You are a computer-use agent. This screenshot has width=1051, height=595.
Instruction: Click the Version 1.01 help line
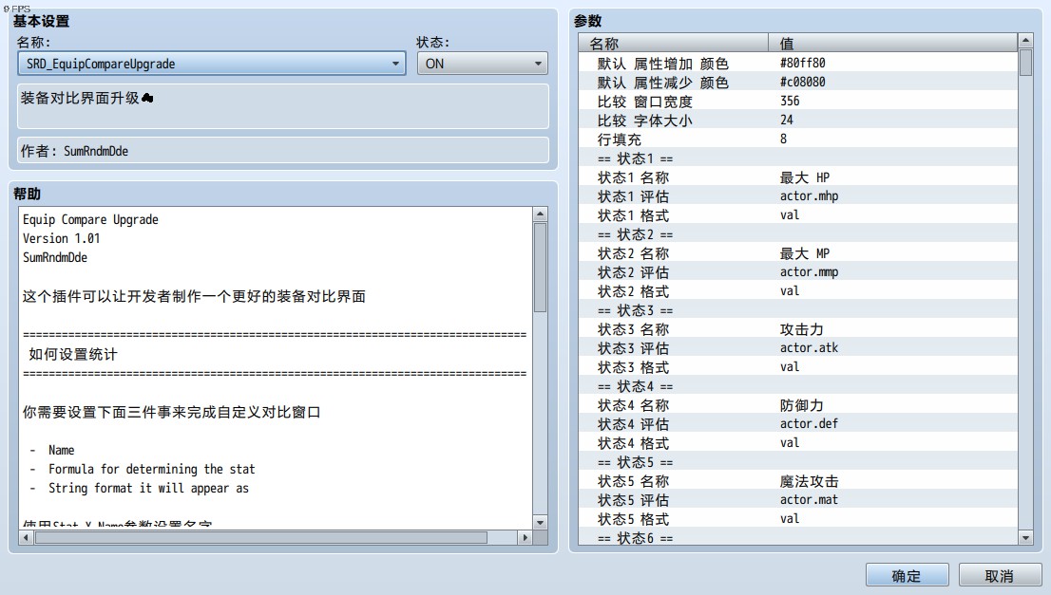[61, 238]
